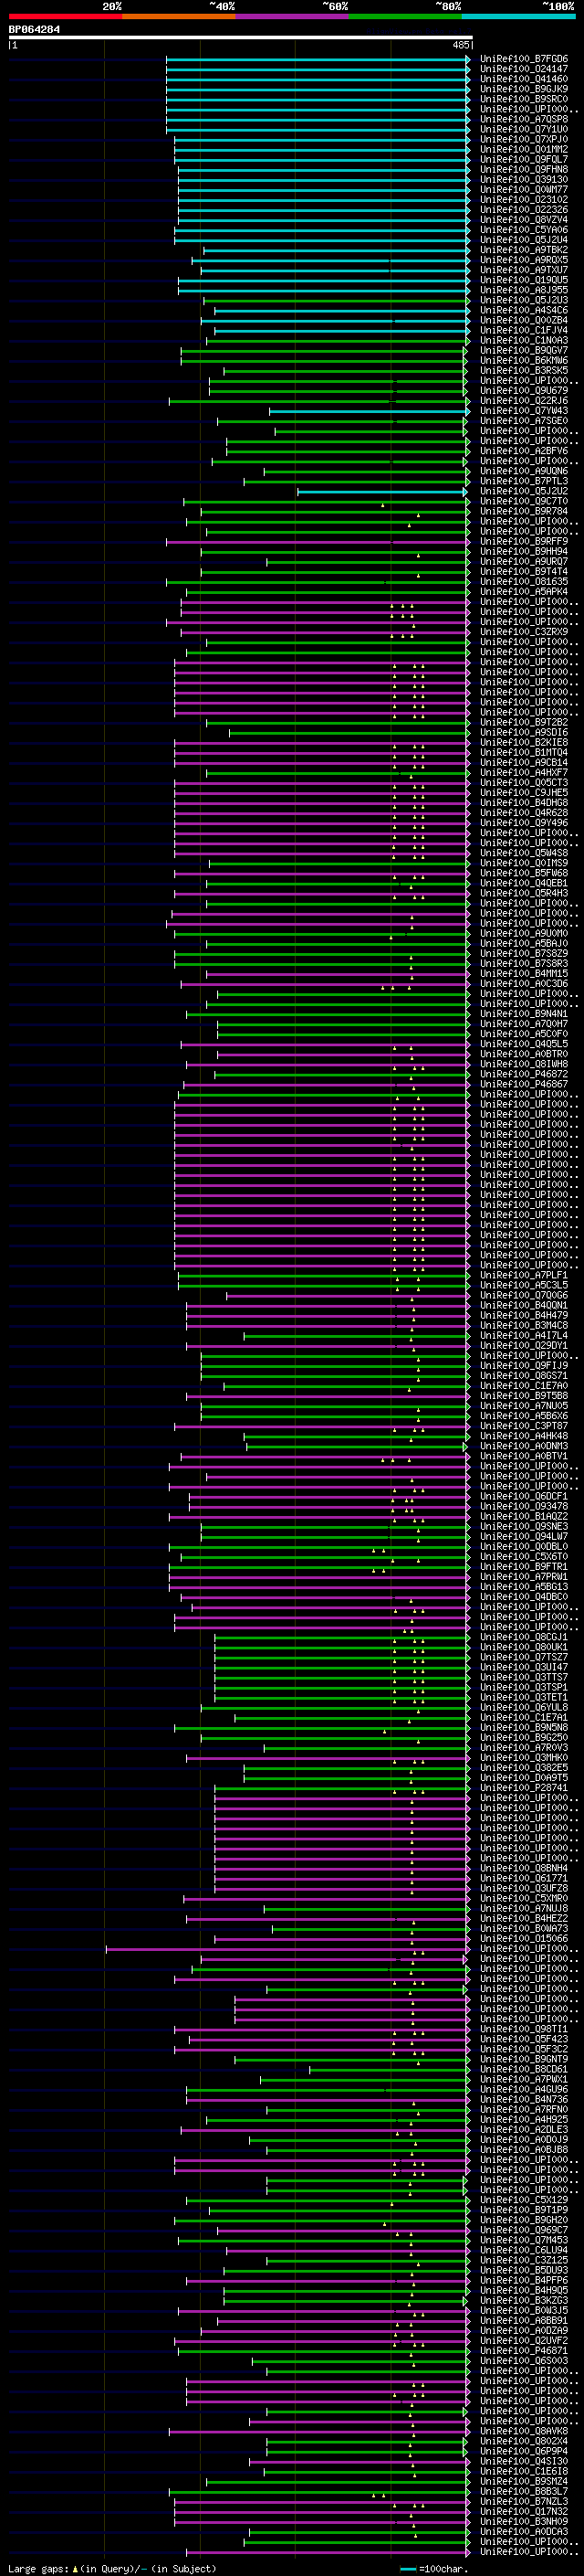The width and height of the screenshot is (584, 2576).
Task: Pick the UniRef100_Q5J2U4 hit label
Action: [523, 240]
